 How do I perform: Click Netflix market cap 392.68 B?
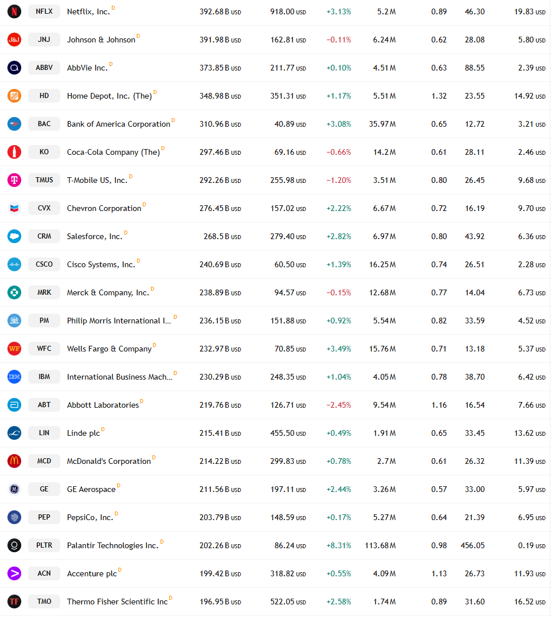coord(220,12)
